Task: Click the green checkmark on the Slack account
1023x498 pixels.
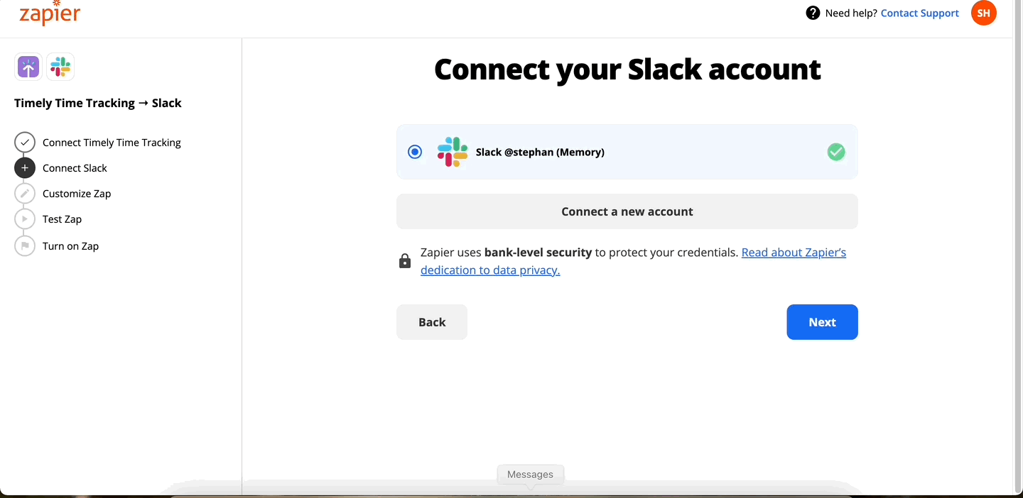Action: (x=836, y=152)
